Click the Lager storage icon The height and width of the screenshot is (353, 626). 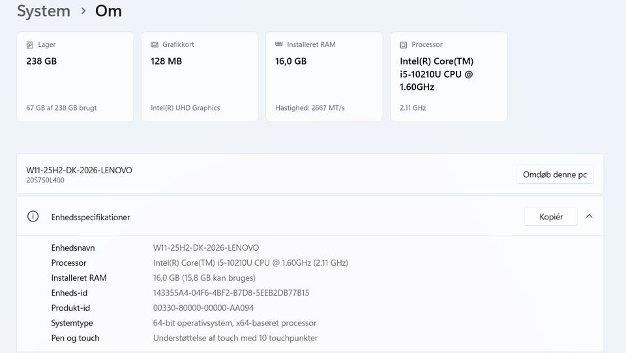point(30,45)
